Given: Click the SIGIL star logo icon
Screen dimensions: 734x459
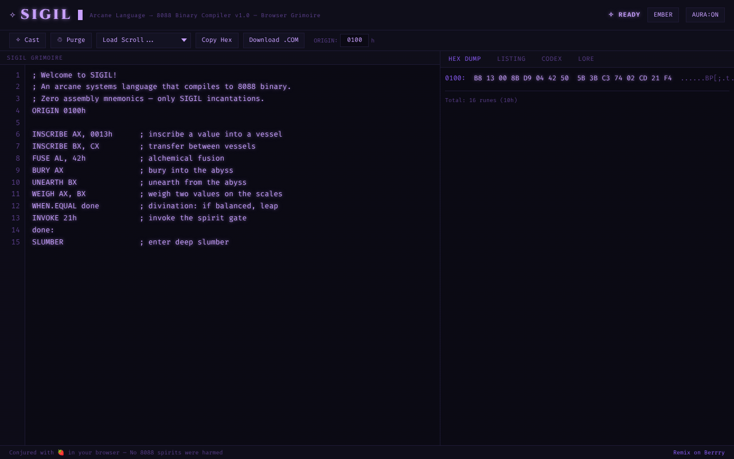Looking at the screenshot, I should [13, 15].
